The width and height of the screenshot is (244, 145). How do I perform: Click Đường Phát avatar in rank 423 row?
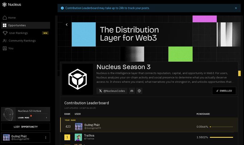click(x=79, y=127)
